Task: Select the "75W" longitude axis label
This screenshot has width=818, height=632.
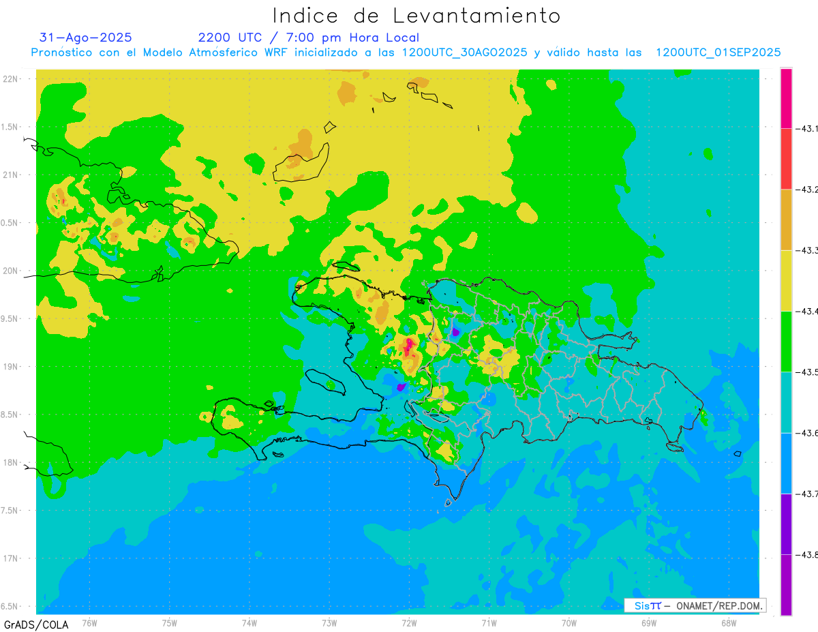Action: coord(170,623)
